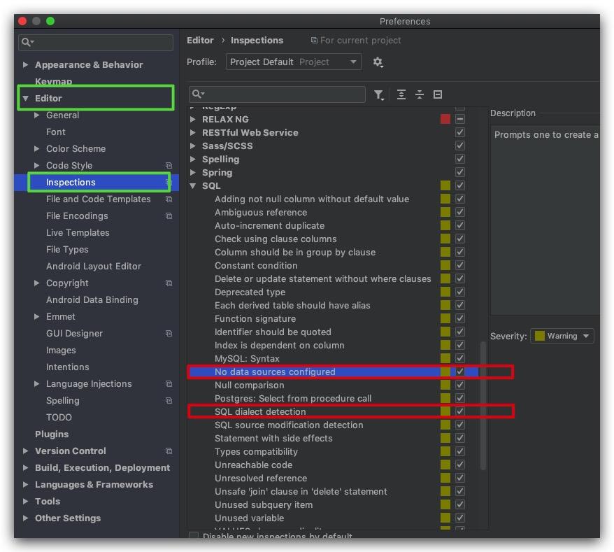Image resolution: width=614 pixels, height=552 pixels.
Task: Collapse the Editor section in sidebar
Action: click(25, 99)
